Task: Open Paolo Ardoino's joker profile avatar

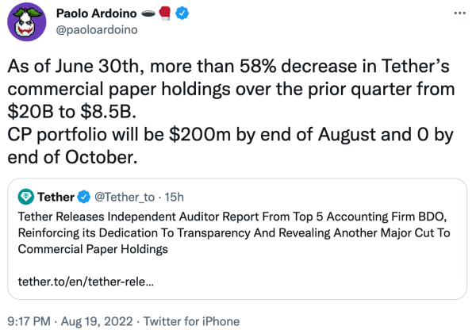Action: tap(27, 22)
